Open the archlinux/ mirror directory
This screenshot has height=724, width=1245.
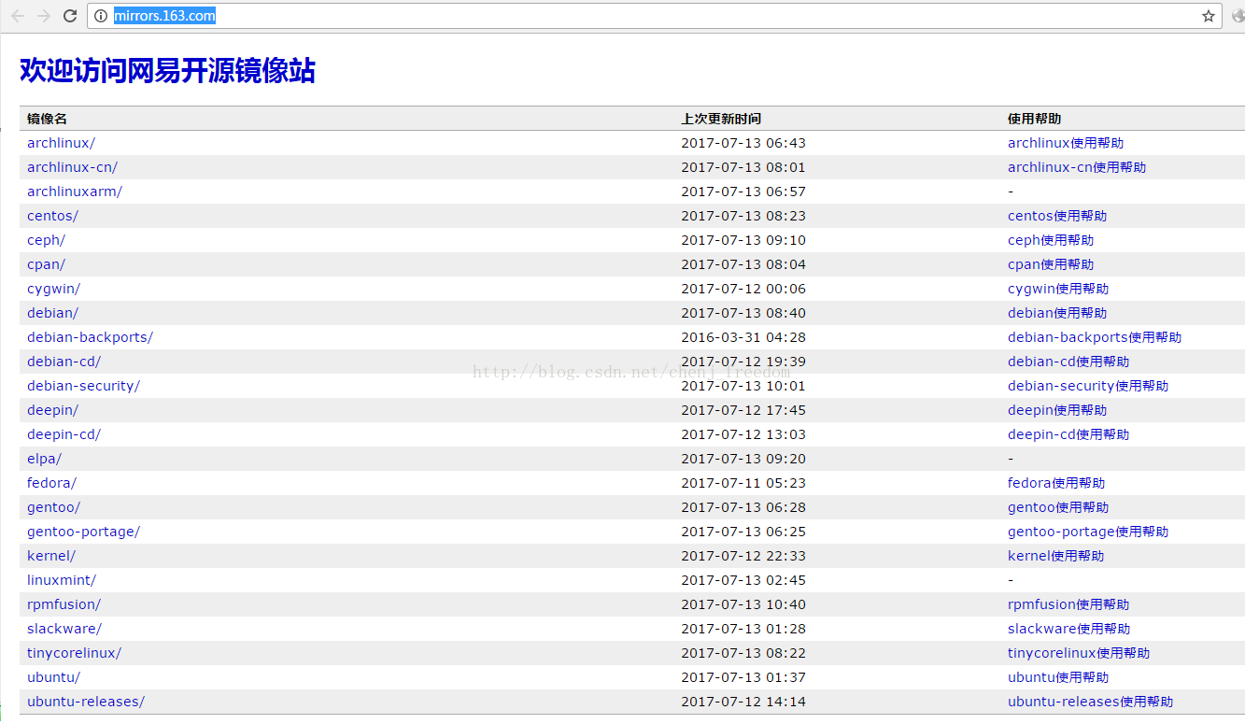pyautogui.click(x=61, y=143)
